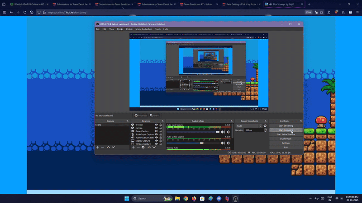
Task: Toggle visibility eye for Browser source
Action: pyautogui.click(x=157, y=125)
